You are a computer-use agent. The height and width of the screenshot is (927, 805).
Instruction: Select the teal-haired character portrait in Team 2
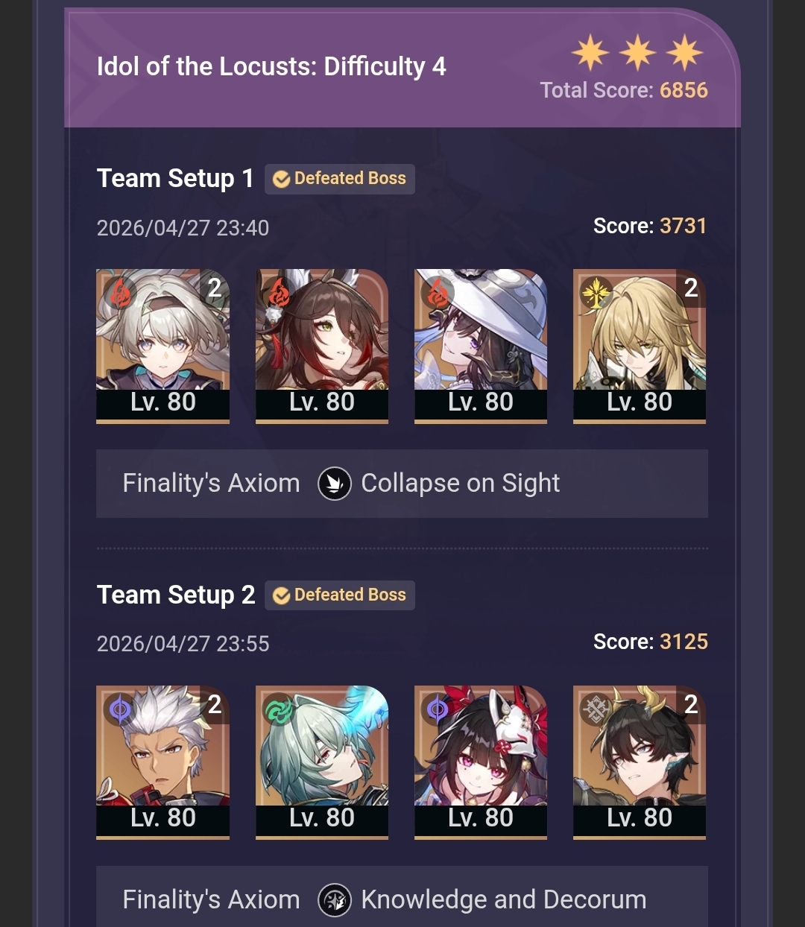pos(322,762)
